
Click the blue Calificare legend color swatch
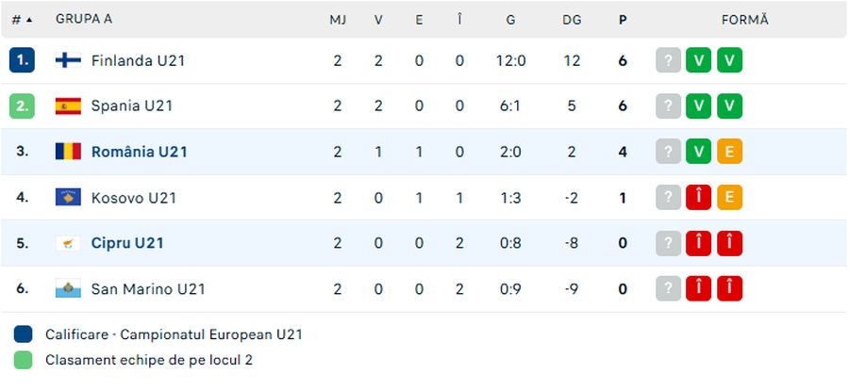[24, 334]
